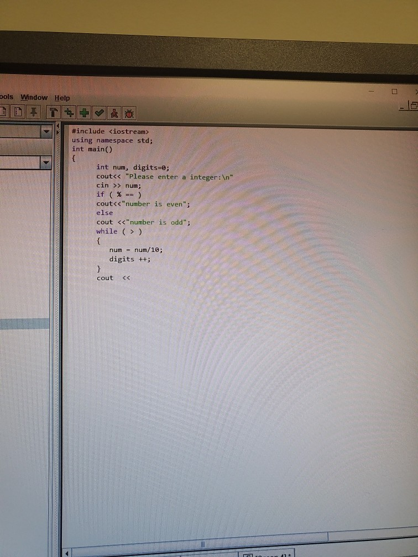Click the red running man run icon
The width and height of the screenshot is (418, 557).
pyautogui.click(x=114, y=114)
